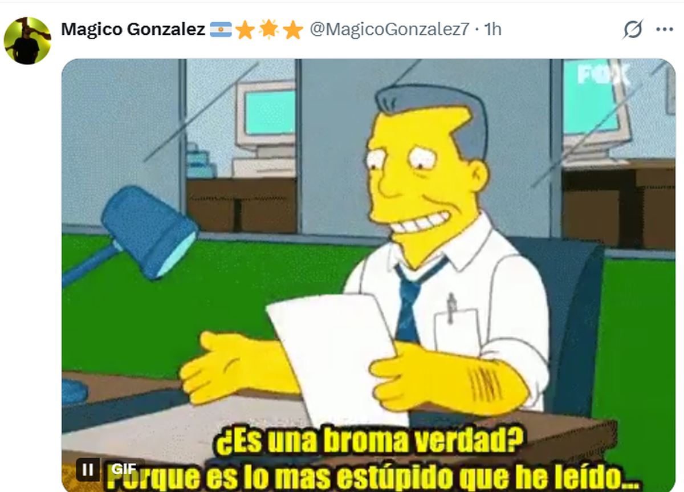The height and width of the screenshot is (492, 684).
Task: Click the GIF badge label
Action: pyautogui.click(x=124, y=469)
